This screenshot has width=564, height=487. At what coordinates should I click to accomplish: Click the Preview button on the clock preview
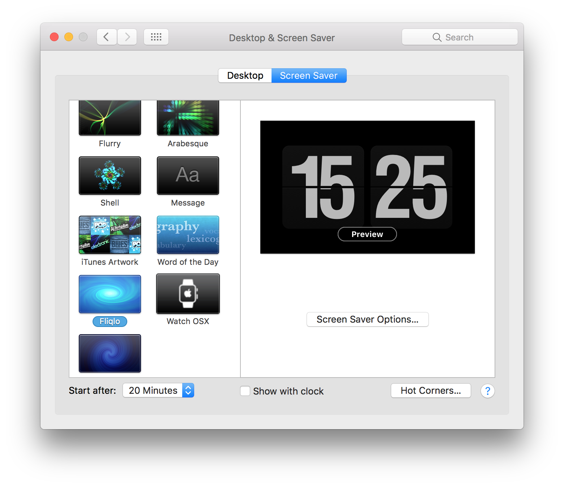click(367, 234)
